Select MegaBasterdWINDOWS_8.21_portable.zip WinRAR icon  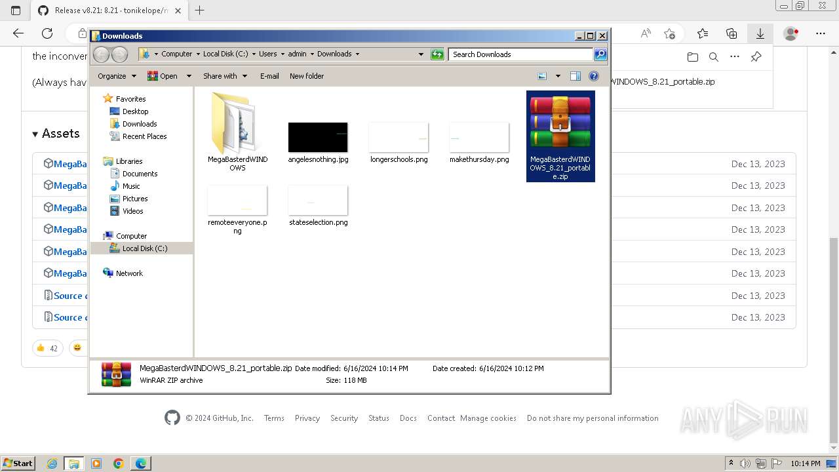pos(560,123)
